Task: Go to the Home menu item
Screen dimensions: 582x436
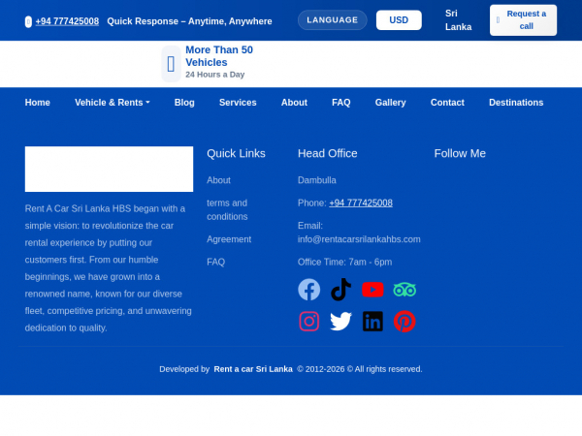Action: (38, 103)
